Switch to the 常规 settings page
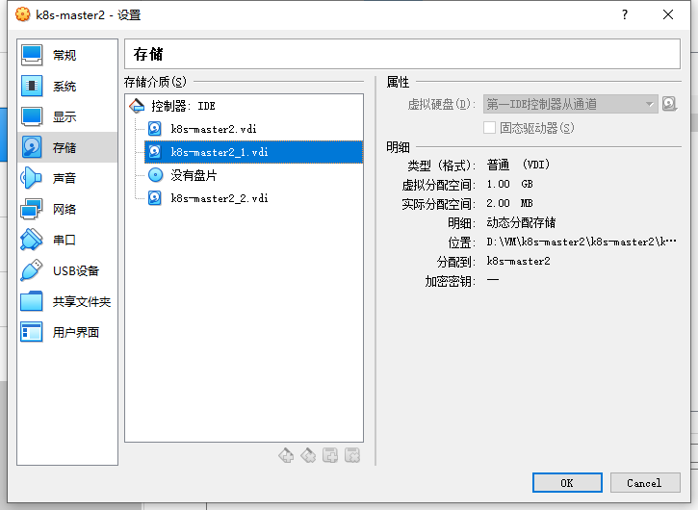698x510 pixels. pos(67,55)
